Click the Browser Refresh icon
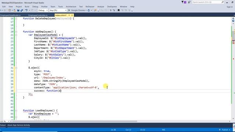Viewport: 235px width, 132px height. pos(89,10)
